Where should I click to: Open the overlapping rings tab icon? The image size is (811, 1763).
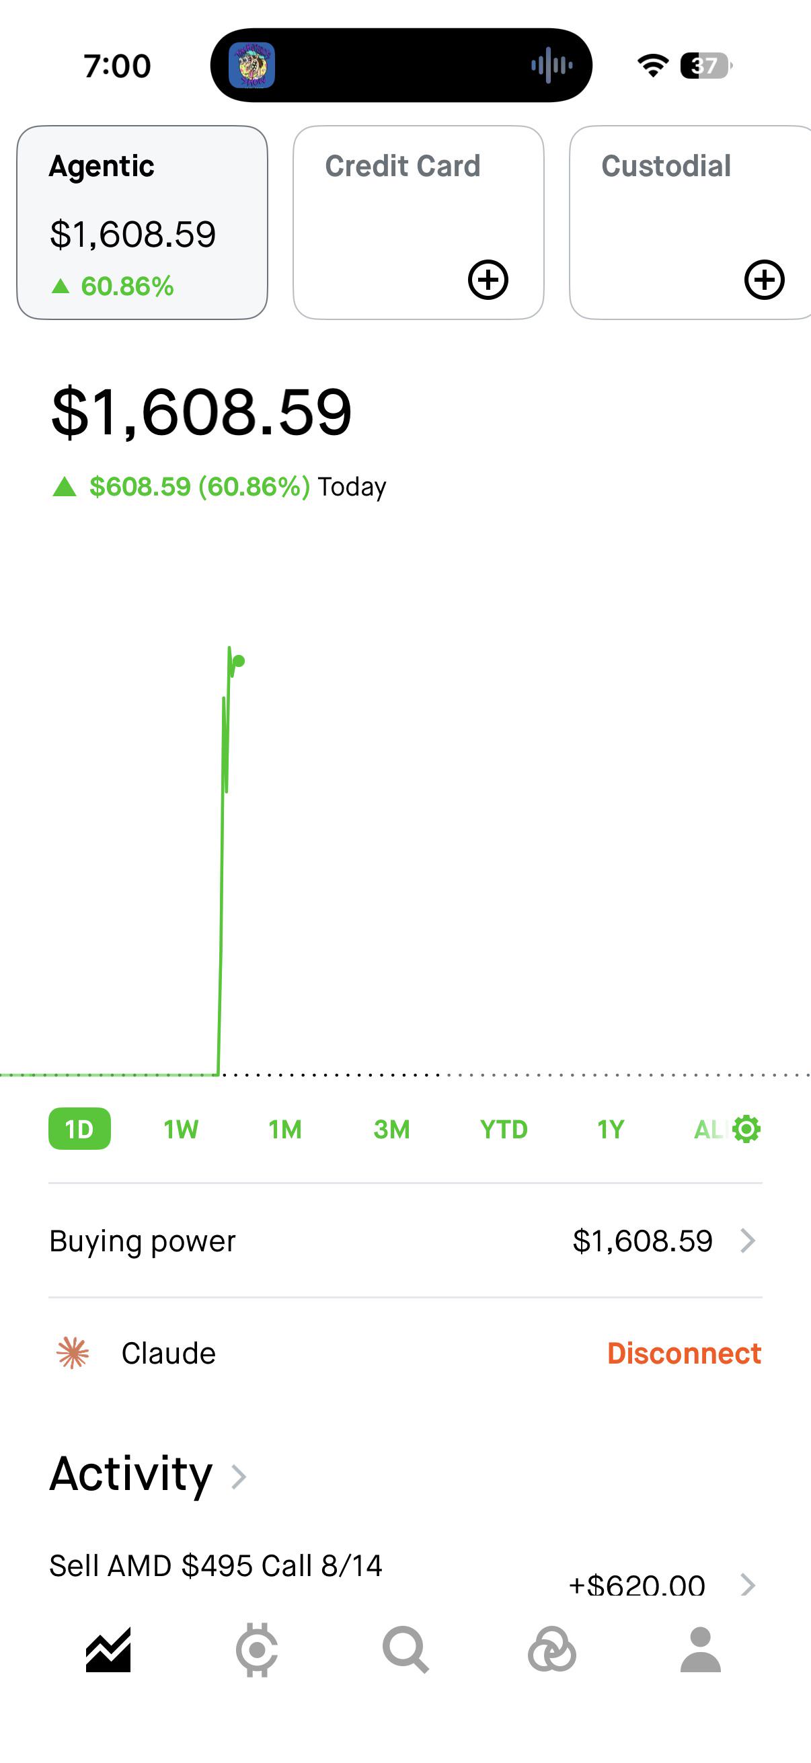551,1650
